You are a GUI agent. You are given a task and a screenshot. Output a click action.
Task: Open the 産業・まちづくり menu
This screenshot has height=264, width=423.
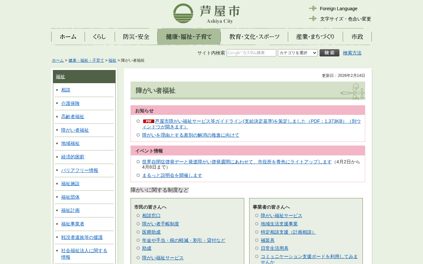(315, 37)
